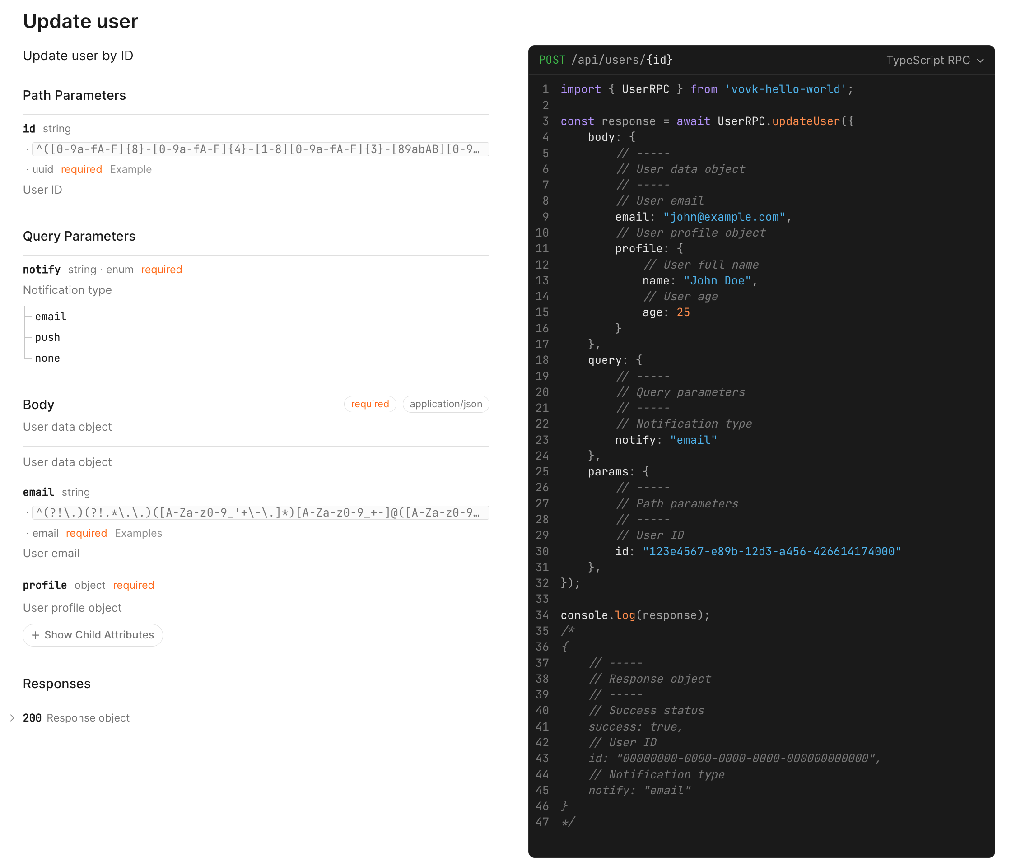Select the push enum value under notify
This screenshot has width=1016, height=866.
(x=47, y=337)
